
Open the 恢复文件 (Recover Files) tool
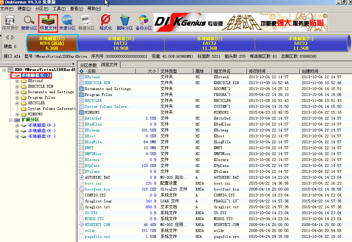[48, 22]
